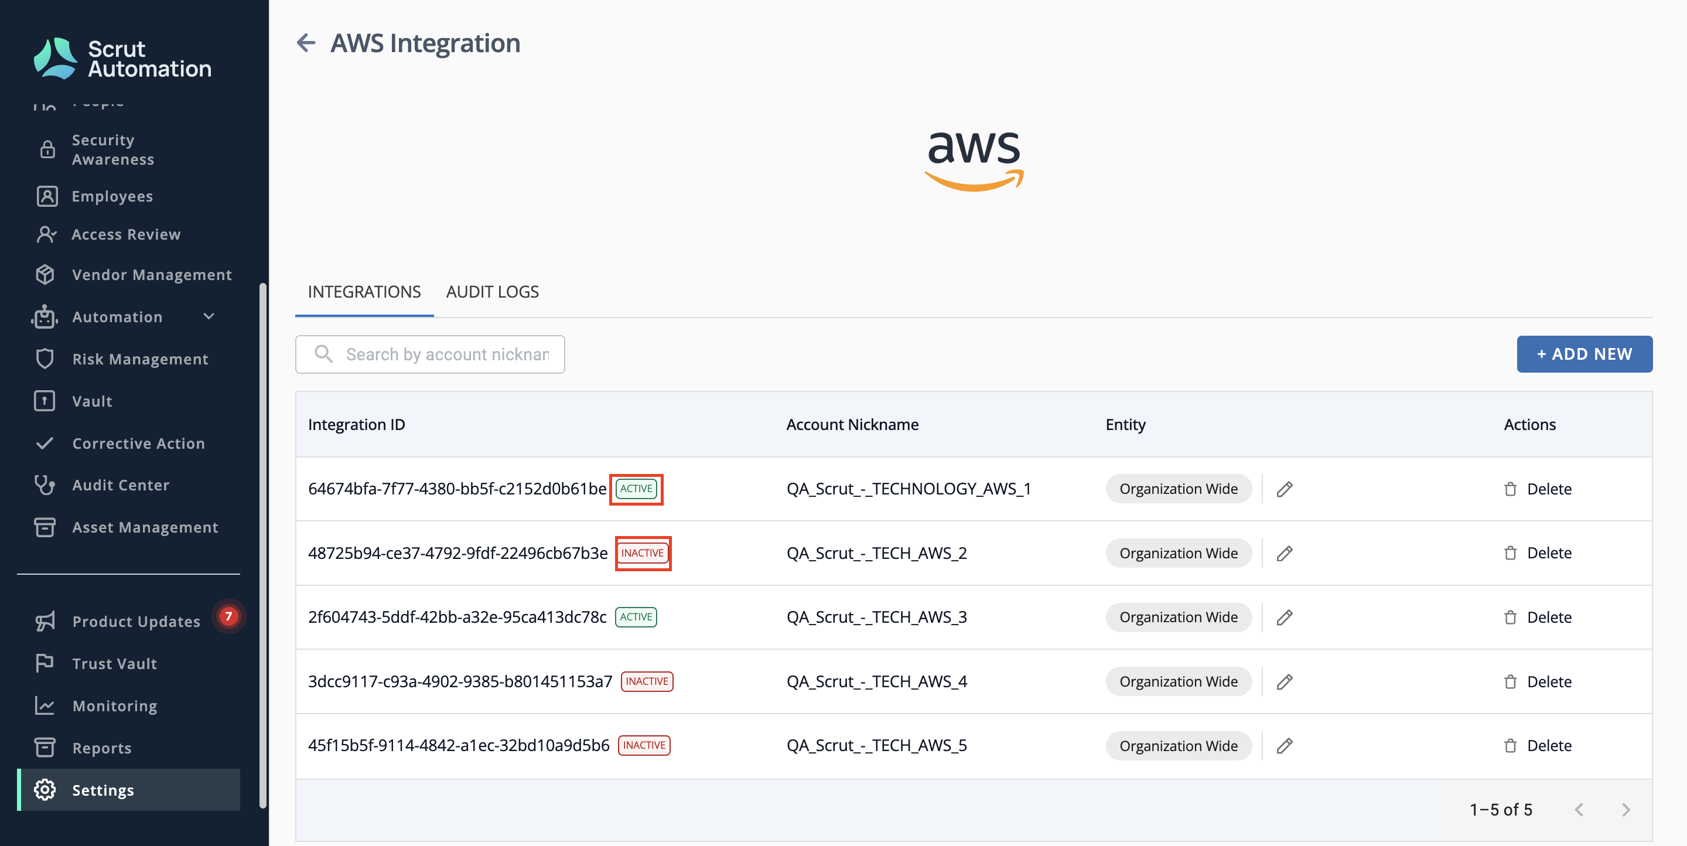Click the Entity column header
This screenshot has width=1687, height=846.
click(x=1125, y=424)
